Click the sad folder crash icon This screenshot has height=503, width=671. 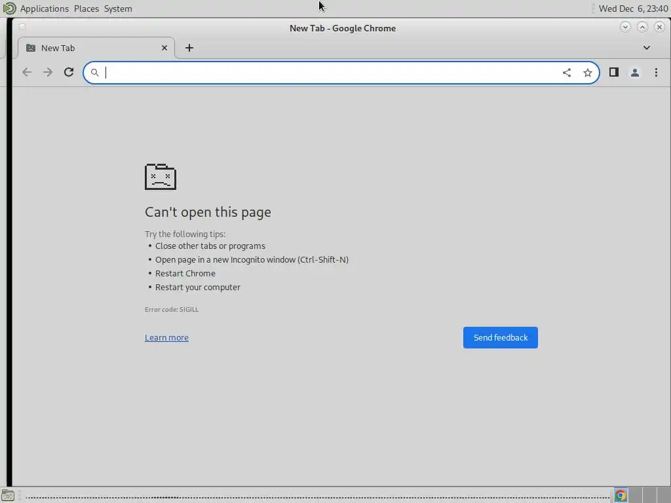161,177
